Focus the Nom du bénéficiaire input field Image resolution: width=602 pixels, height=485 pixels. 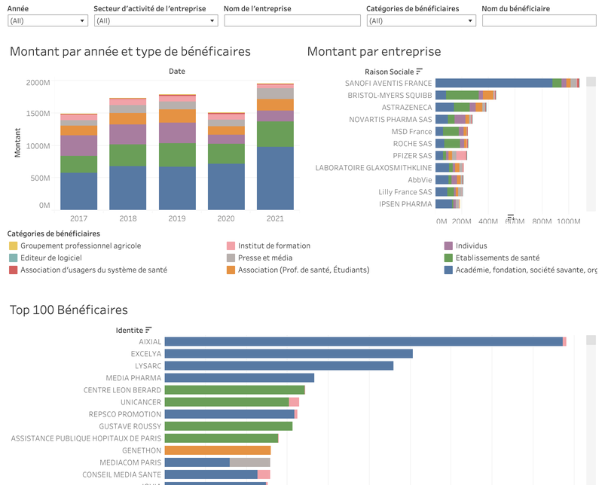click(539, 21)
